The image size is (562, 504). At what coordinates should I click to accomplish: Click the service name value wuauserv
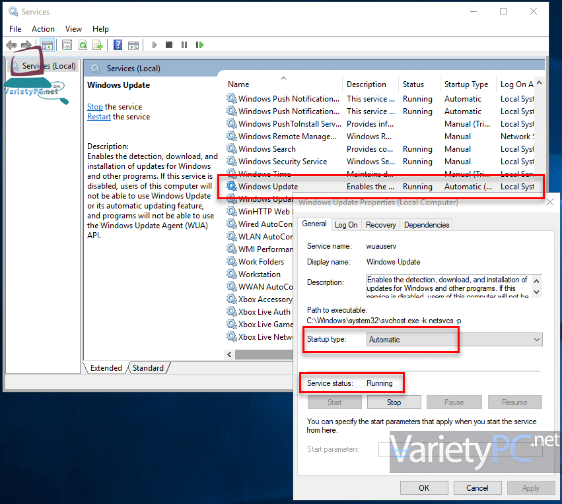381,246
